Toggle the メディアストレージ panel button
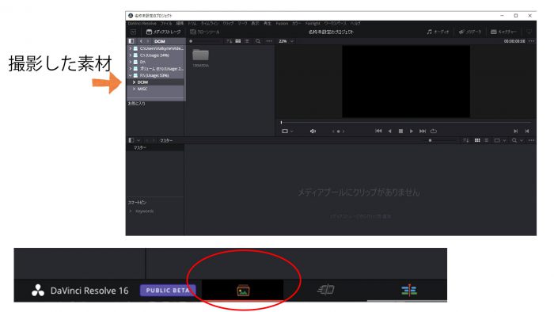The image size is (554, 312). [x=163, y=32]
